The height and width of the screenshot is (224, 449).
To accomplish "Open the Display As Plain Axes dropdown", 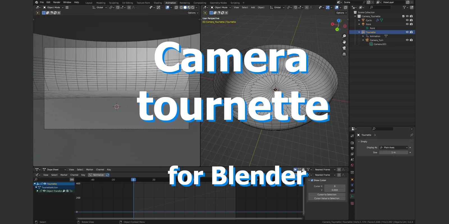I will [393, 148].
